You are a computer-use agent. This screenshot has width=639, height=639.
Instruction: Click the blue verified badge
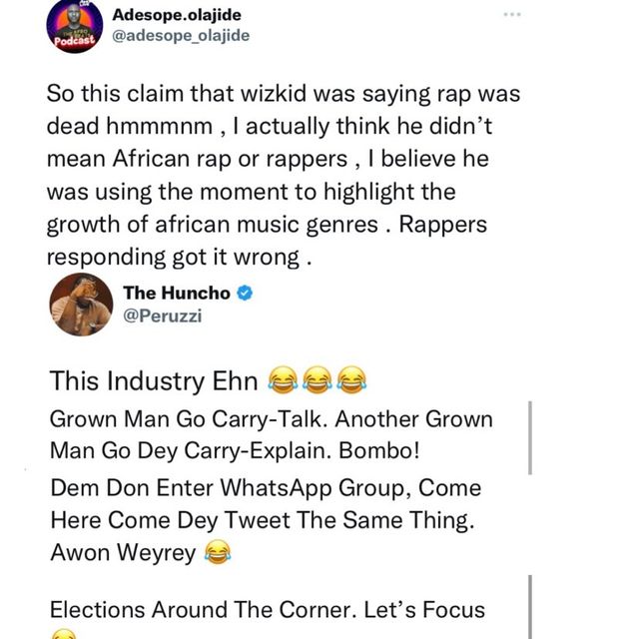click(245, 293)
